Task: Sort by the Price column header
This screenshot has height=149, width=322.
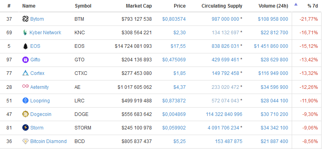Action: tap(180, 6)
